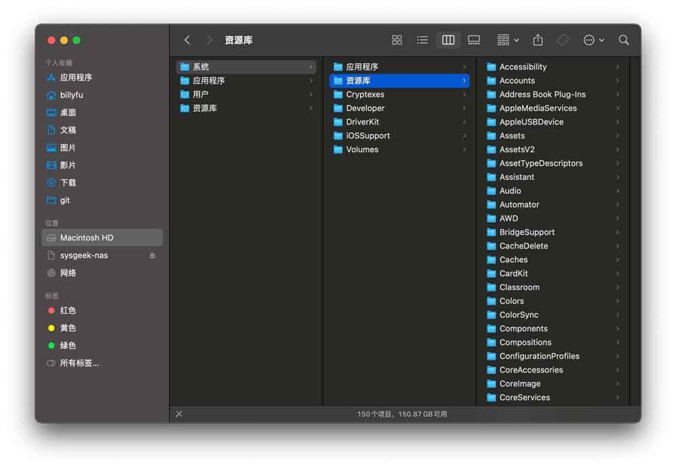
Task: Filter by the 红色 red tag
Action: point(68,310)
